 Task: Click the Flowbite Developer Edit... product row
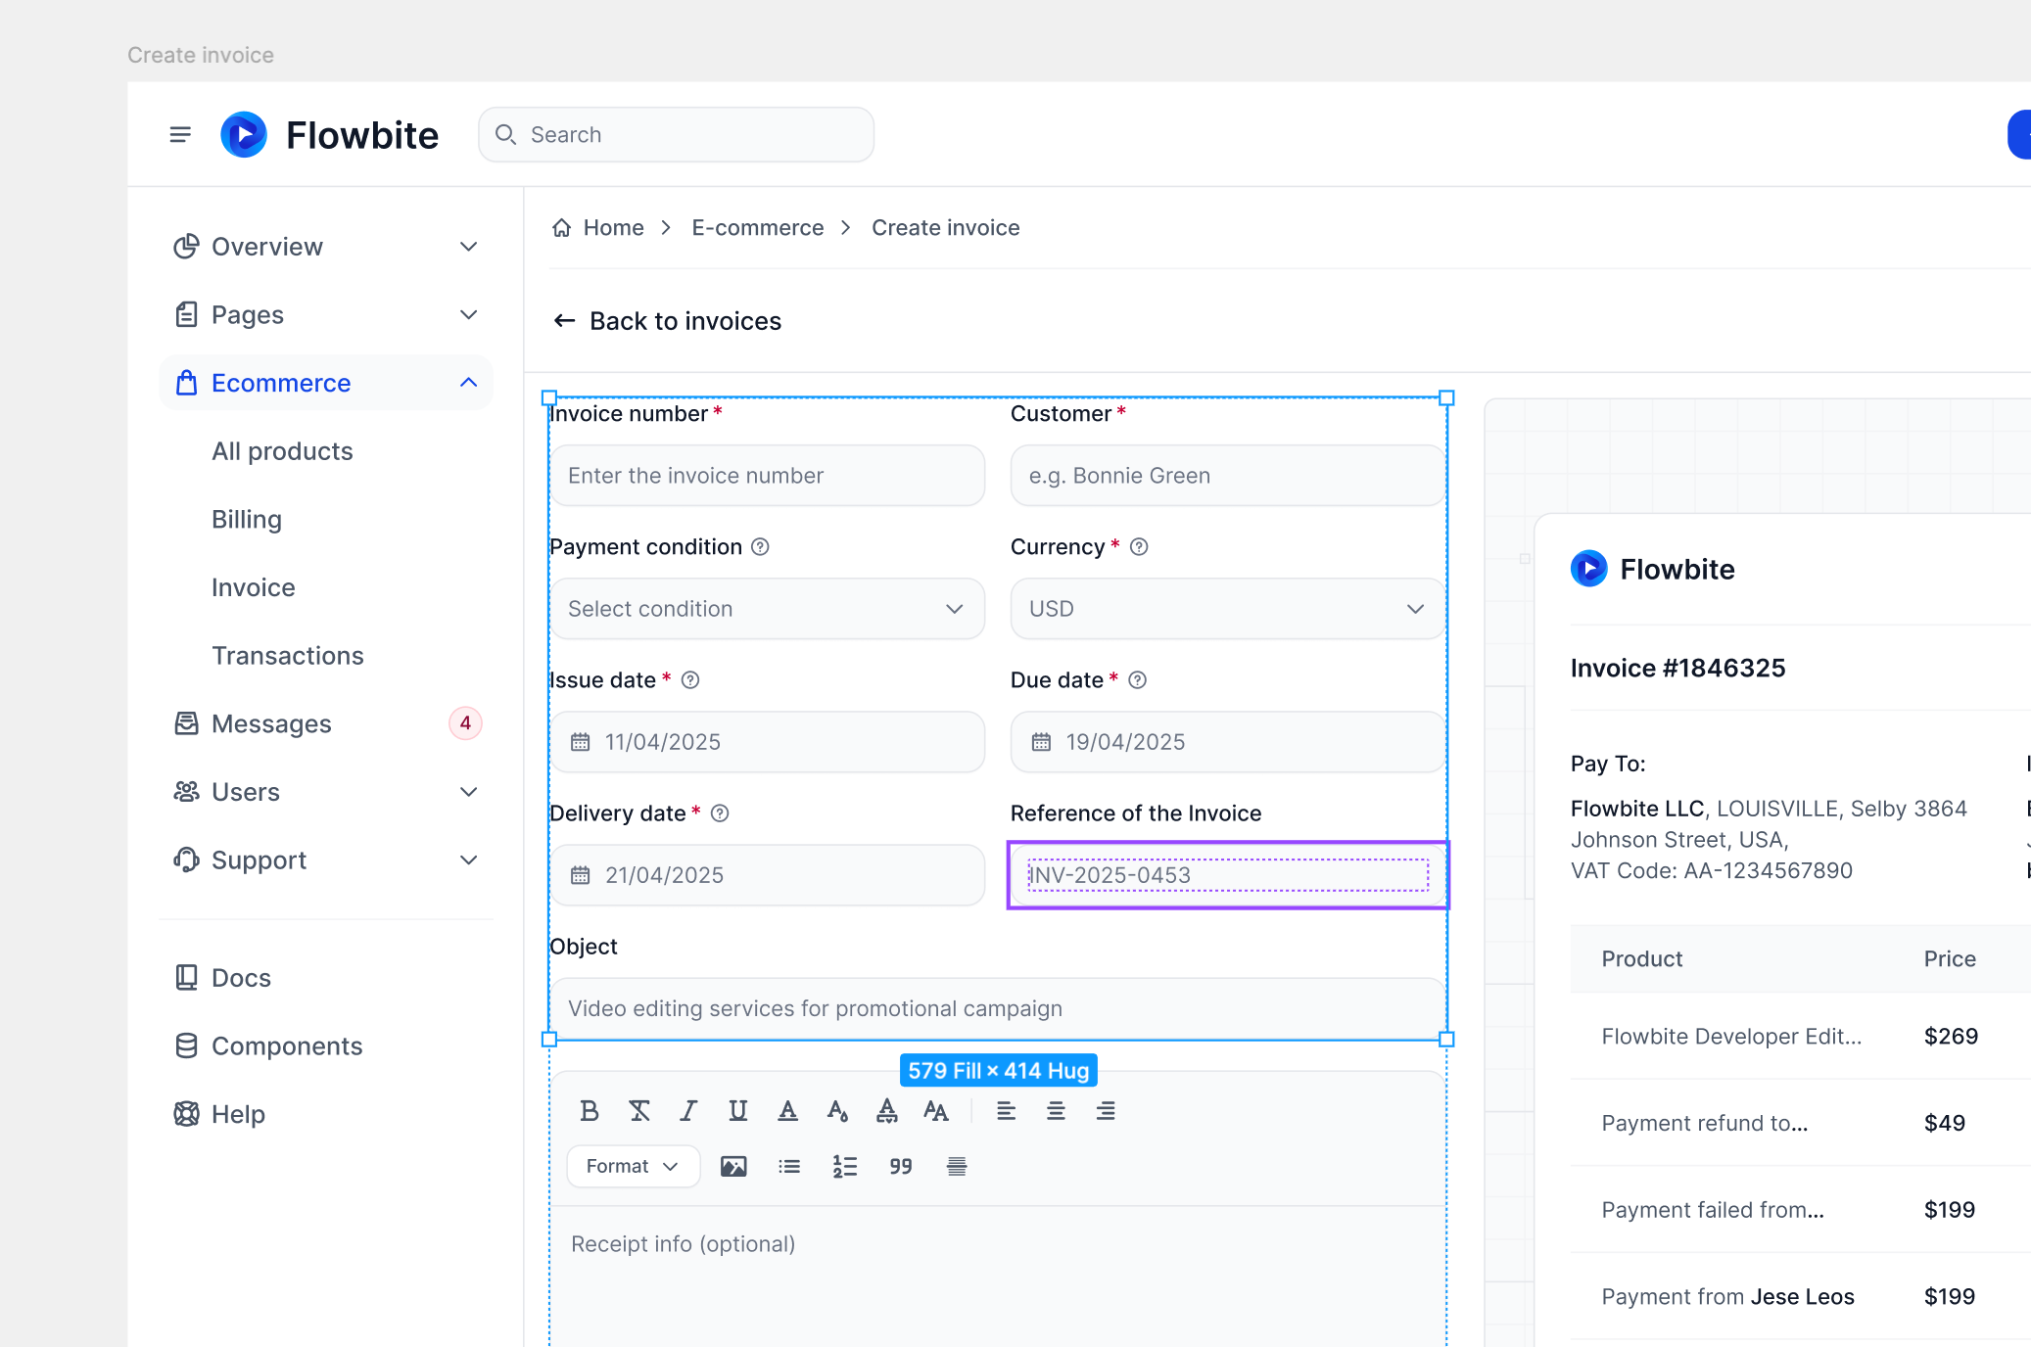[x=1800, y=1036]
